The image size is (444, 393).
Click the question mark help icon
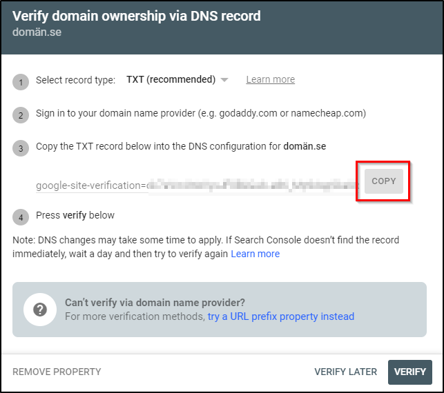(x=39, y=310)
